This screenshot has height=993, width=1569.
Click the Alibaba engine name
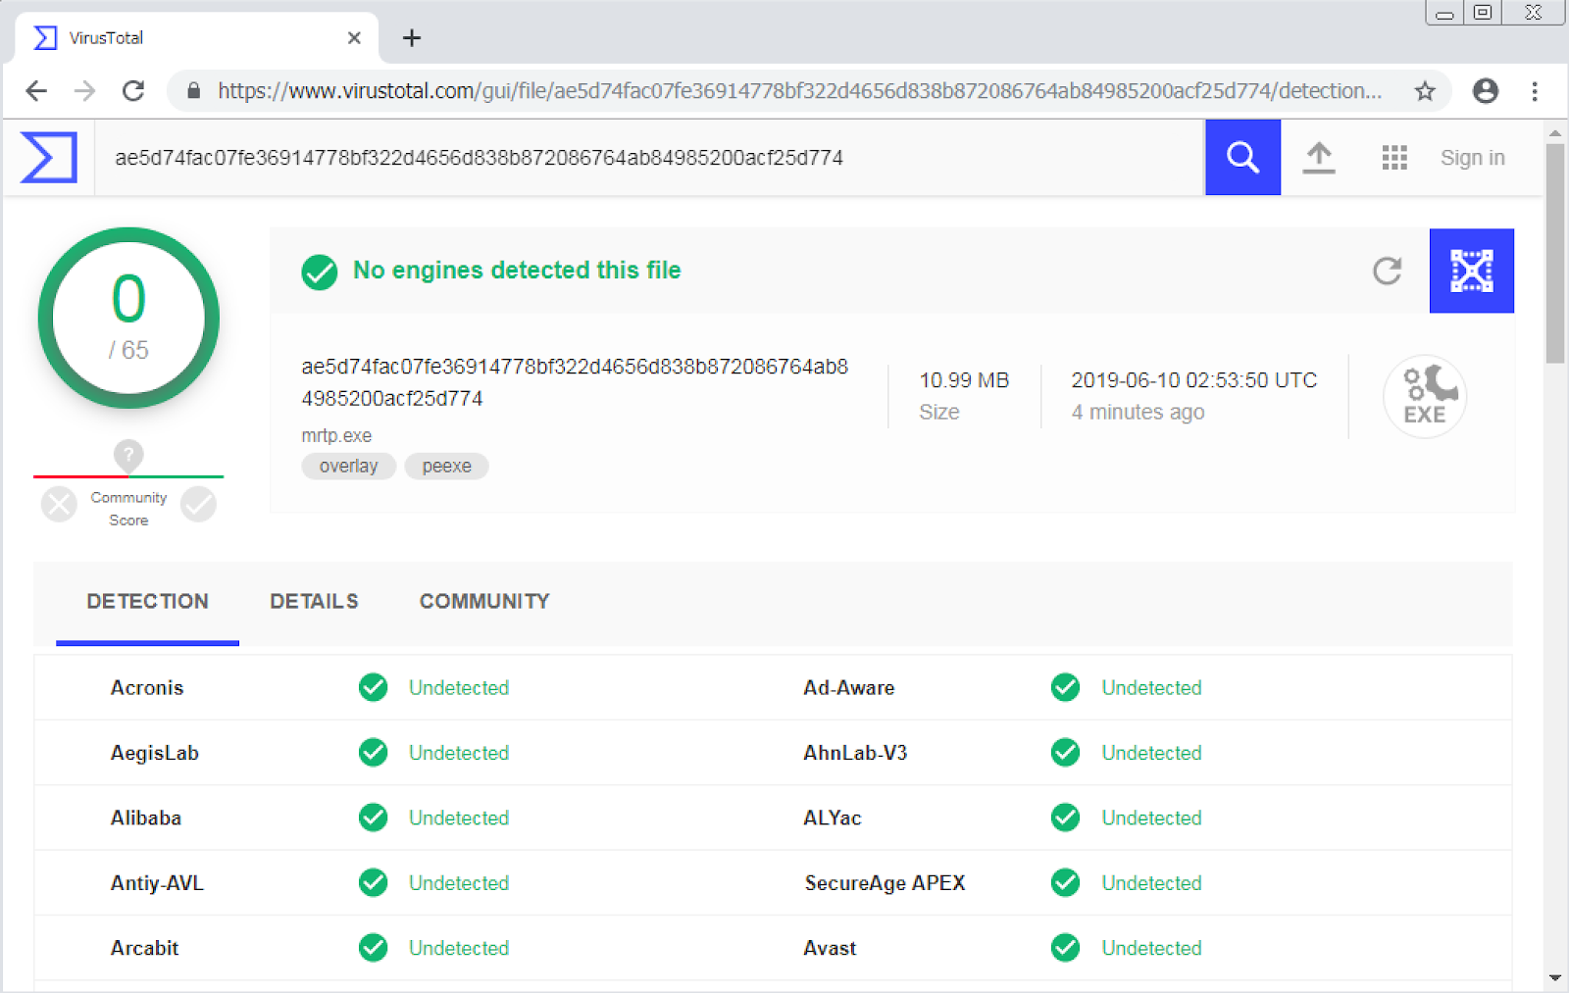(146, 818)
